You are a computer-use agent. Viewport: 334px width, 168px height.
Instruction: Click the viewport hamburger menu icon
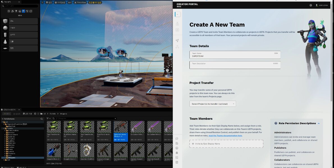(42, 3)
